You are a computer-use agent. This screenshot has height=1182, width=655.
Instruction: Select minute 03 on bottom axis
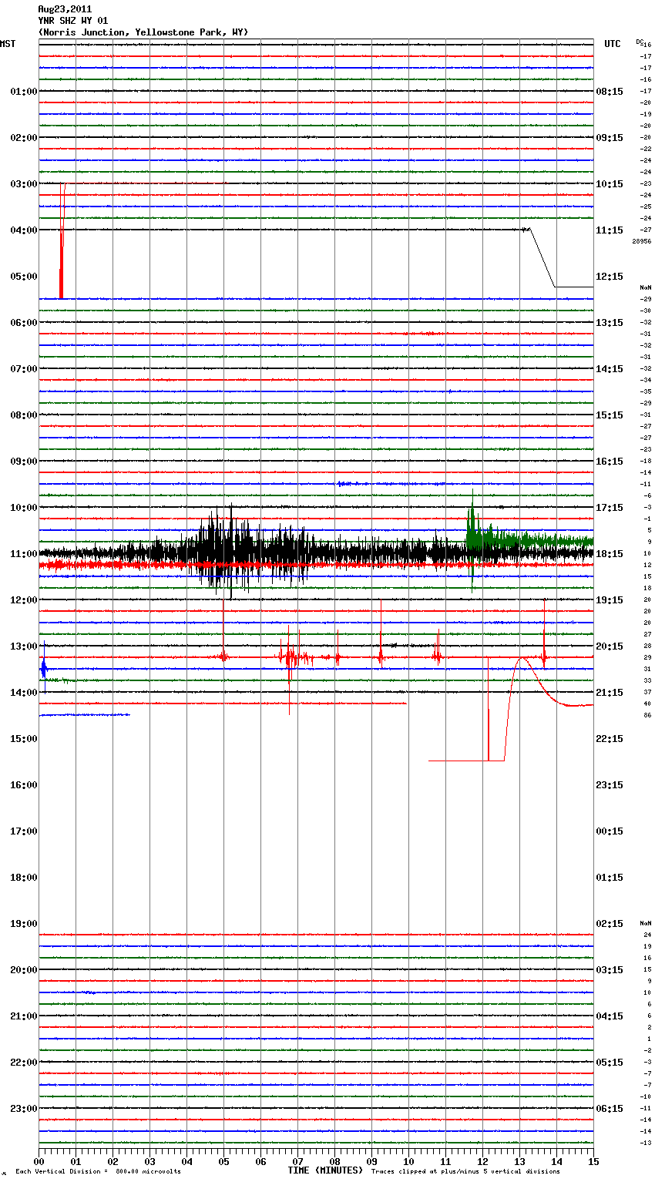149,1161
